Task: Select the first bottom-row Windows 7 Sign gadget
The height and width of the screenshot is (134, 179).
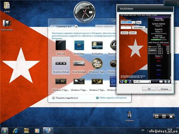Action: click(x=61, y=81)
